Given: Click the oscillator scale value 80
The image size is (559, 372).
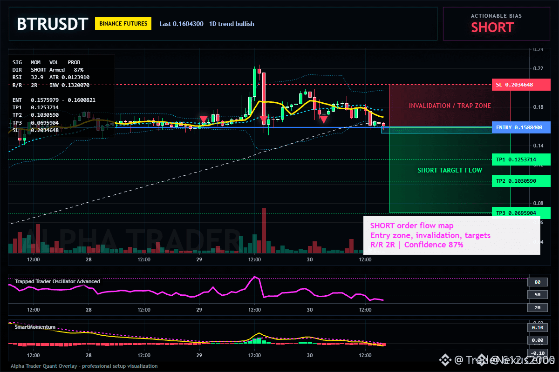Looking at the screenshot, I should (x=537, y=282).
